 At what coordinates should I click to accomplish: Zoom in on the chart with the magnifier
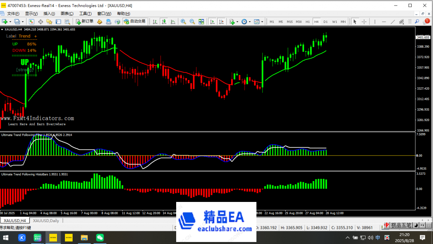click(183, 21)
